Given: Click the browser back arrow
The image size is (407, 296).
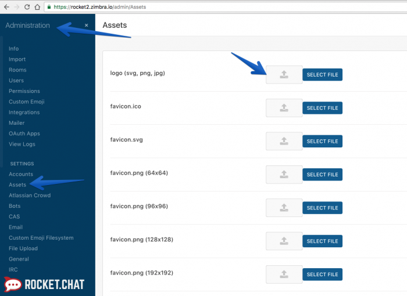Looking at the screenshot, I should click(x=6, y=7).
